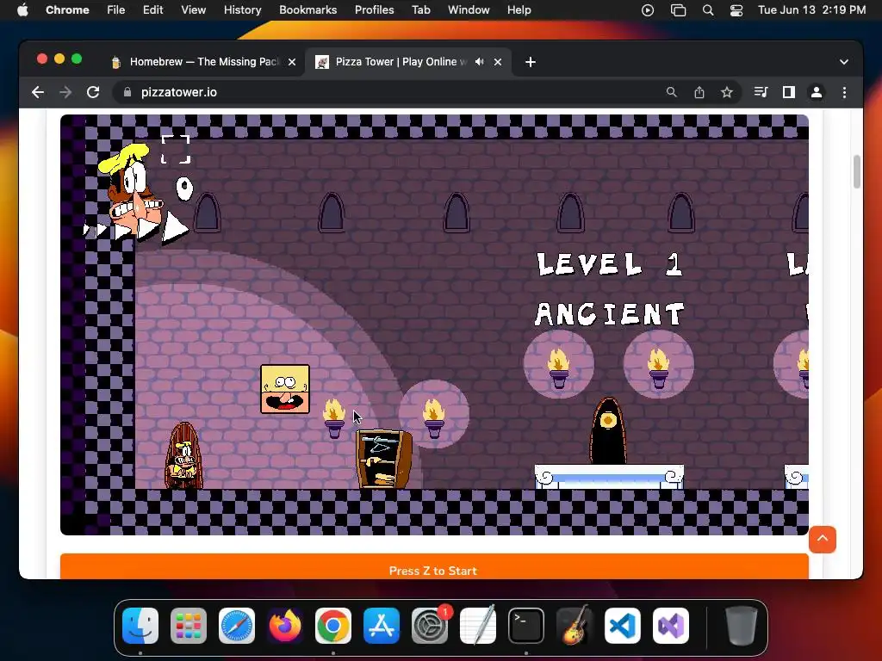Switch to the Homebrew tab
The width and height of the screenshot is (882, 661).
203,62
